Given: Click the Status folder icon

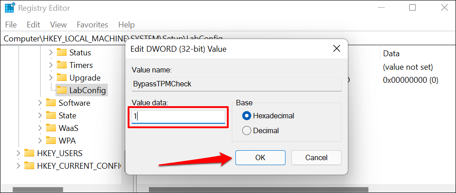Looking at the screenshot, I should [62, 53].
